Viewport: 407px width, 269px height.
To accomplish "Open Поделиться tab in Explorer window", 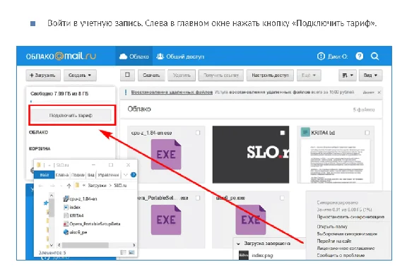I will pyautogui.click(x=78, y=175).
